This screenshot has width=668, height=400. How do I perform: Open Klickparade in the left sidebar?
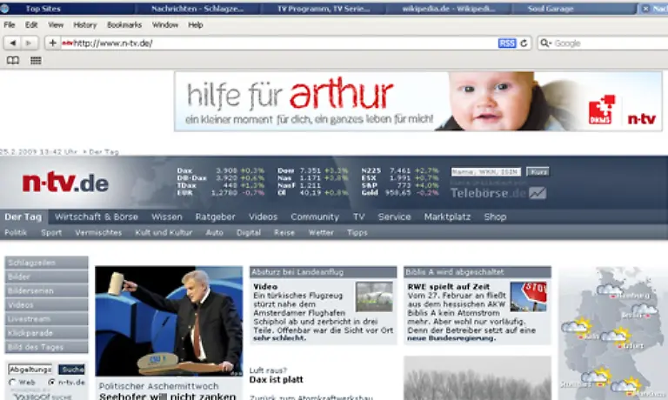pyautogui.click(x=46, y=333)
